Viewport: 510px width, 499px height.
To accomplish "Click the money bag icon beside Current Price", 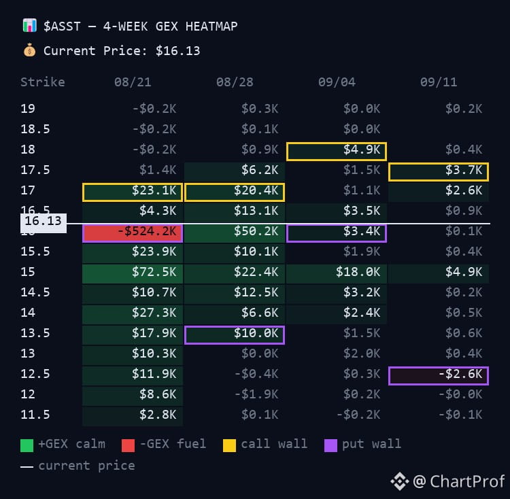I will [30, 50].
